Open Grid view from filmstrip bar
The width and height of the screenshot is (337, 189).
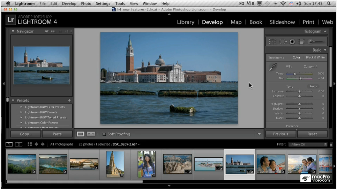[x=30, y=144]
